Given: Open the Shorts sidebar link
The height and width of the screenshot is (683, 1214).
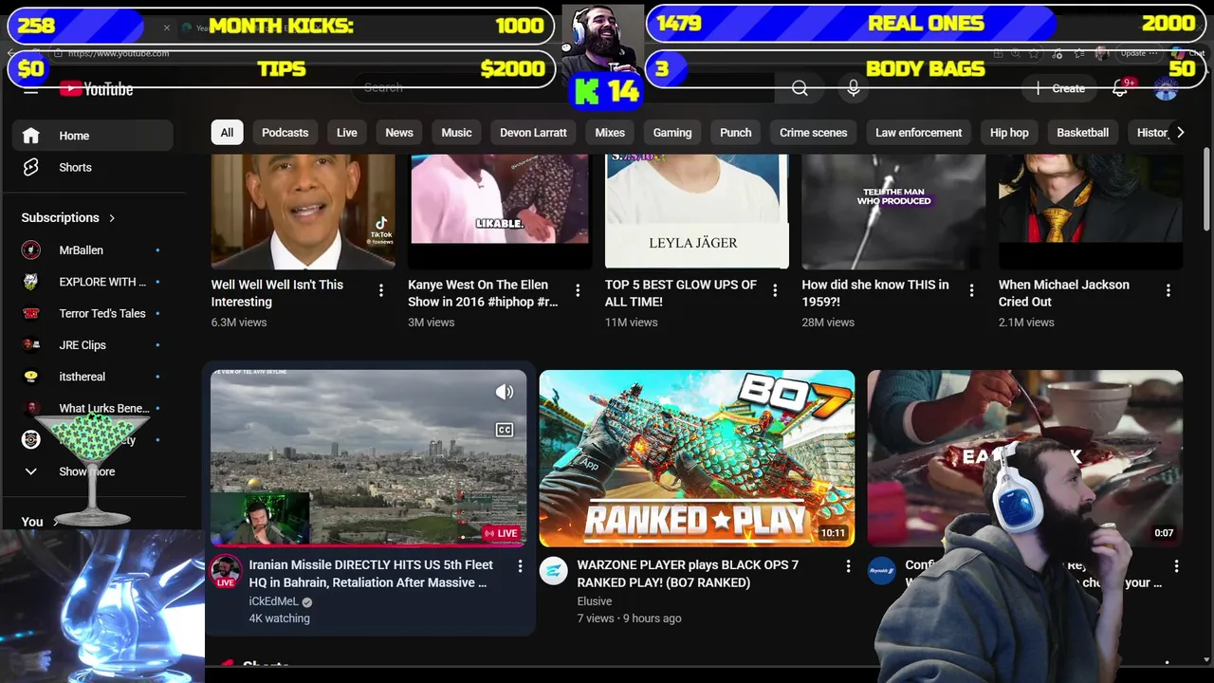Looking at the screenshot, I should (93, 167).
